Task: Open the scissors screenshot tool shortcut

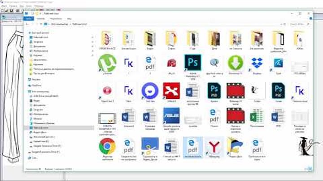Action: click(x=150, y=146)
